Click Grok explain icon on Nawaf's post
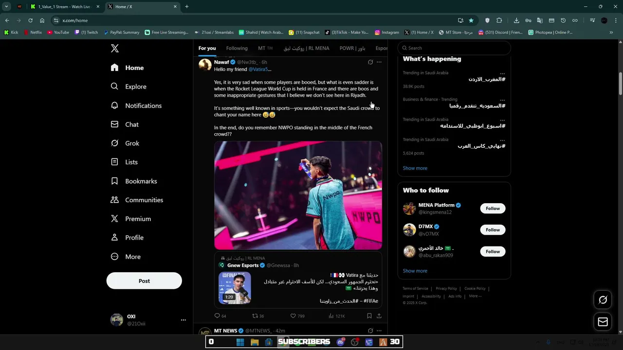The width and height of the screenshot is (623, 350). click(x=370, y=62)
